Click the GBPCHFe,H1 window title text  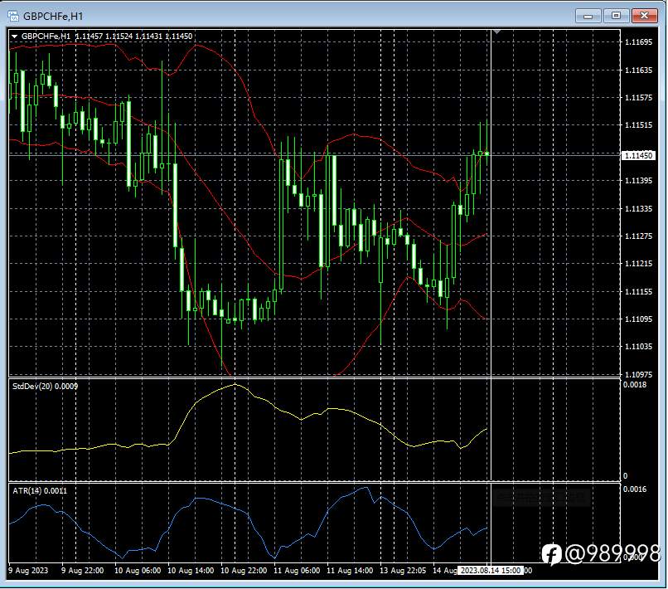[x=53, y=17]
